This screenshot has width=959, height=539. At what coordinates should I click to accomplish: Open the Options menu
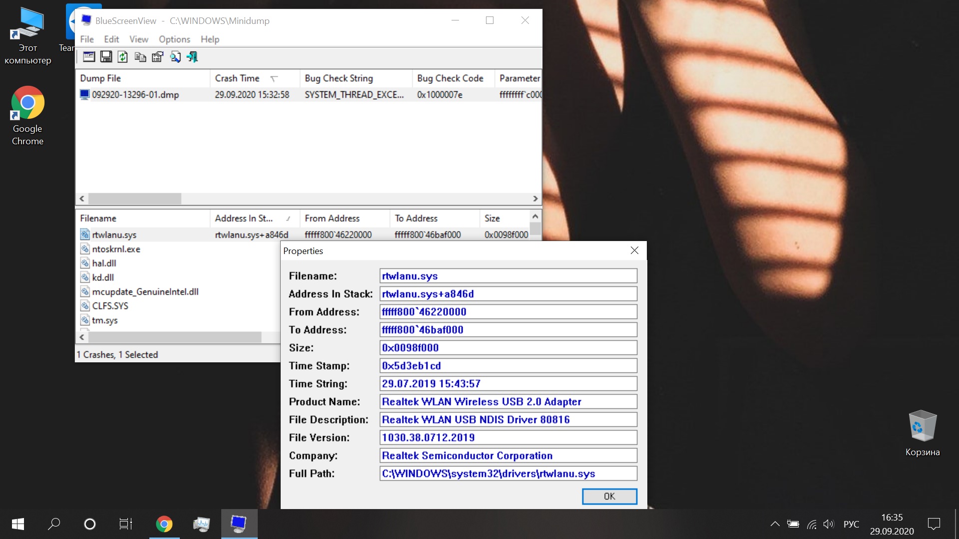174,39
